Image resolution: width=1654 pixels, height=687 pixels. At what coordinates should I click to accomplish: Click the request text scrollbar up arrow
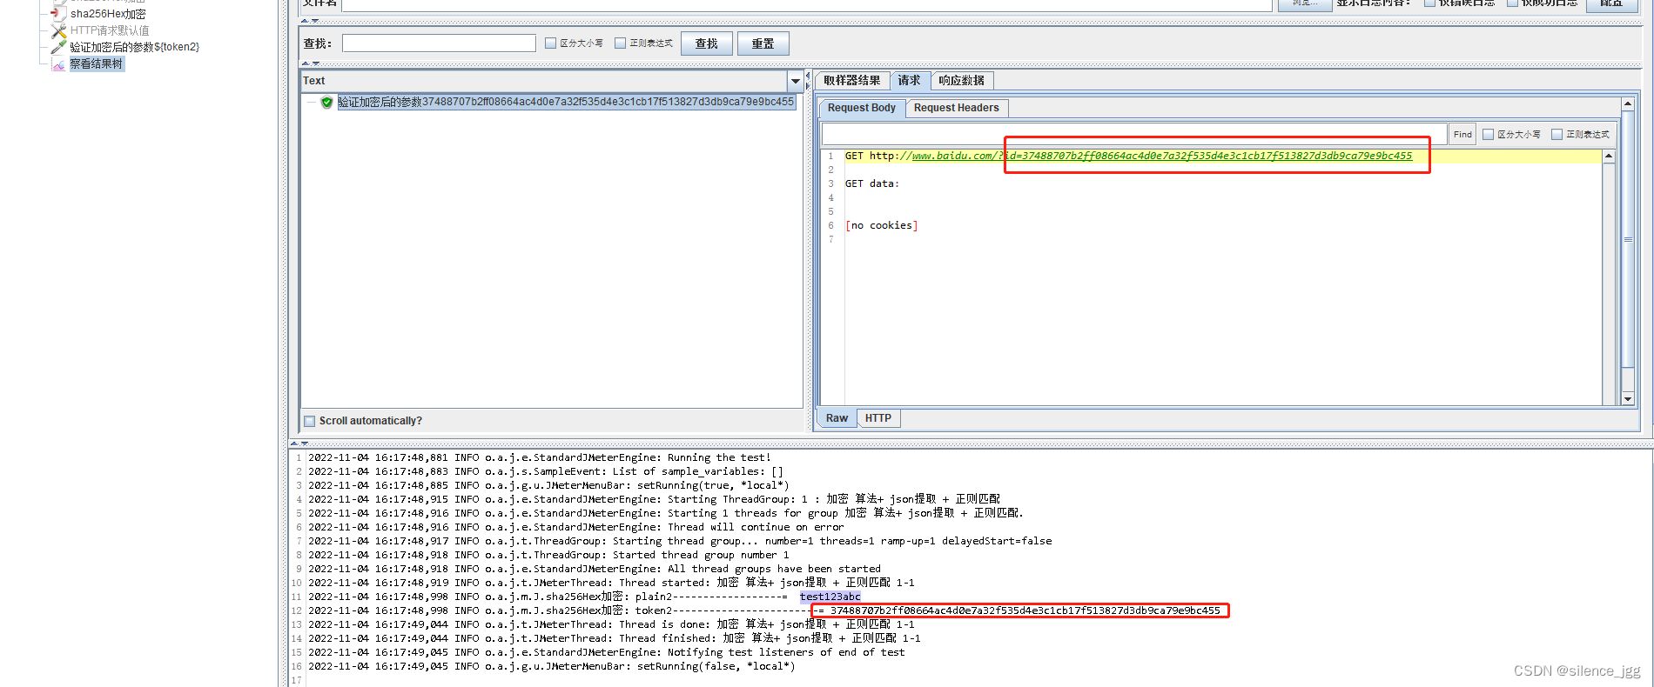point(1609,157)
